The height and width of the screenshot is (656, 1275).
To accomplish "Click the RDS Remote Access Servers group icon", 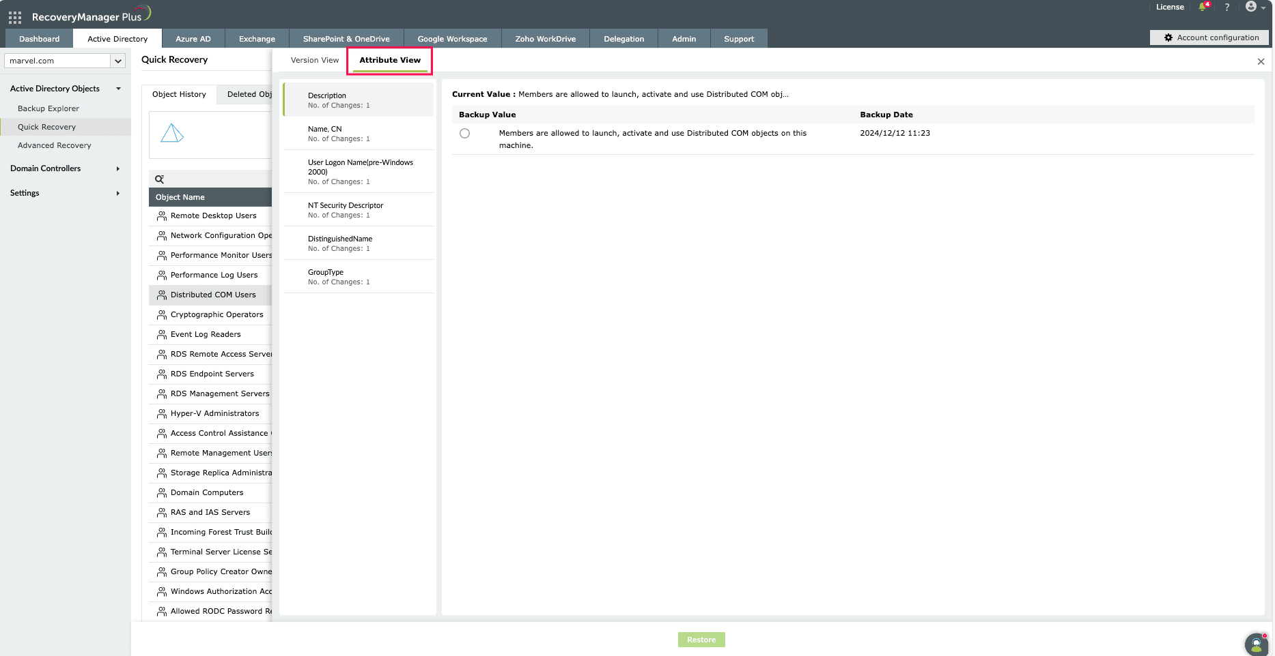I will (x=162, y=355).
